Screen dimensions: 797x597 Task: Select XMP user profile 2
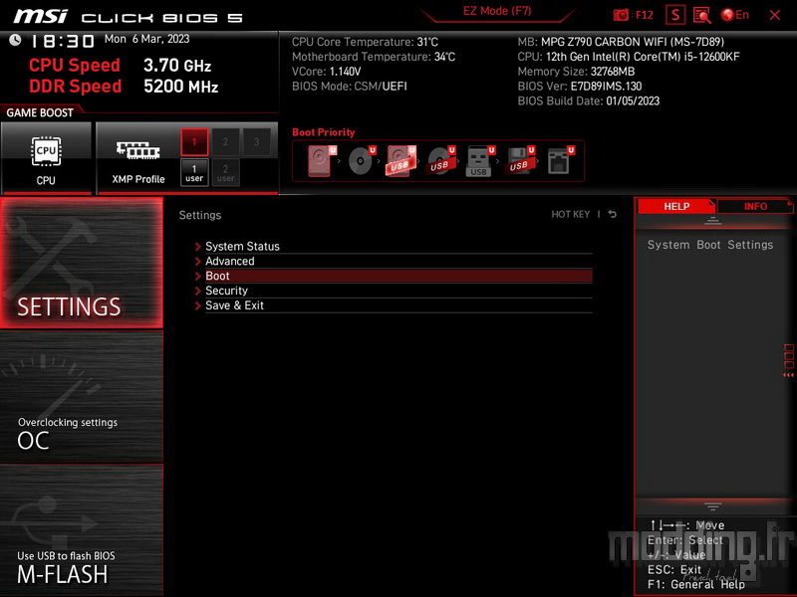coord(226,172)
